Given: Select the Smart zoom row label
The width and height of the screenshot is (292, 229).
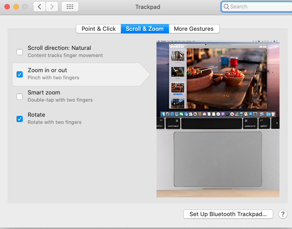Looking at the screenshot, I should [44, 93].
